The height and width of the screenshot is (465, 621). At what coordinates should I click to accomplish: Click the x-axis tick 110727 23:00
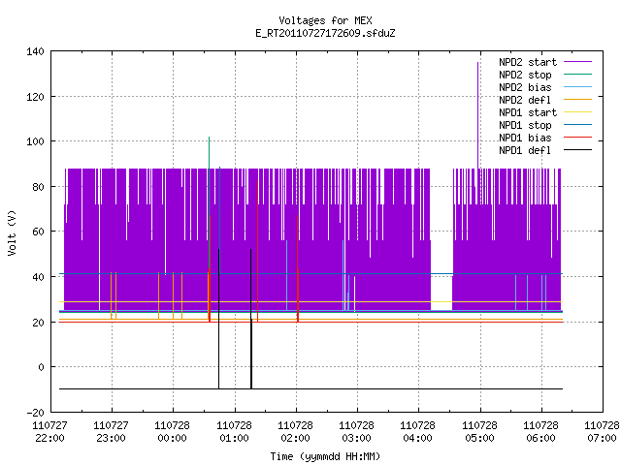[111, 432]
